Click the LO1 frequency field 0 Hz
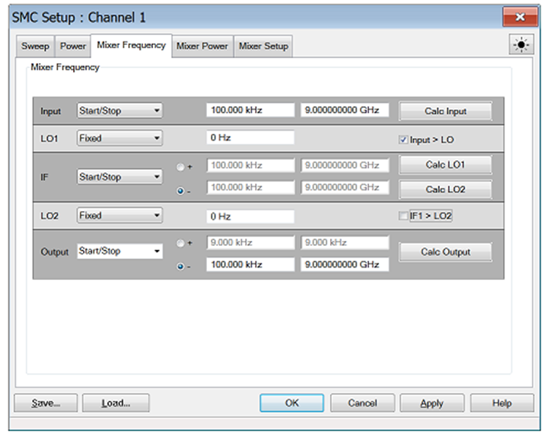The width and height of the screenshot is (547, 437). tap(250, 138)
